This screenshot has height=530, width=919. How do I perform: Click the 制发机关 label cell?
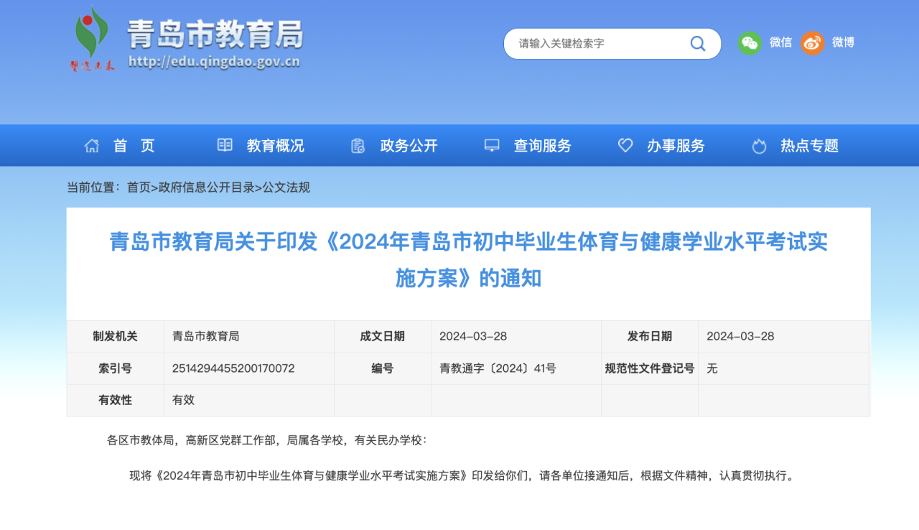click(115, 336)
